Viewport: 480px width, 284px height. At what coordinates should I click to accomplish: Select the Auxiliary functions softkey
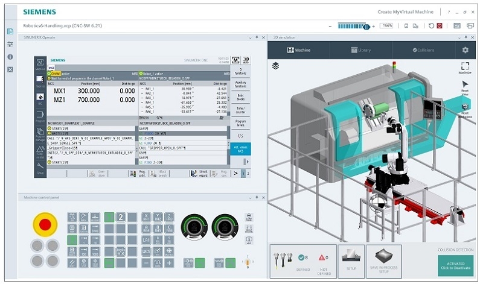point(241,84)
